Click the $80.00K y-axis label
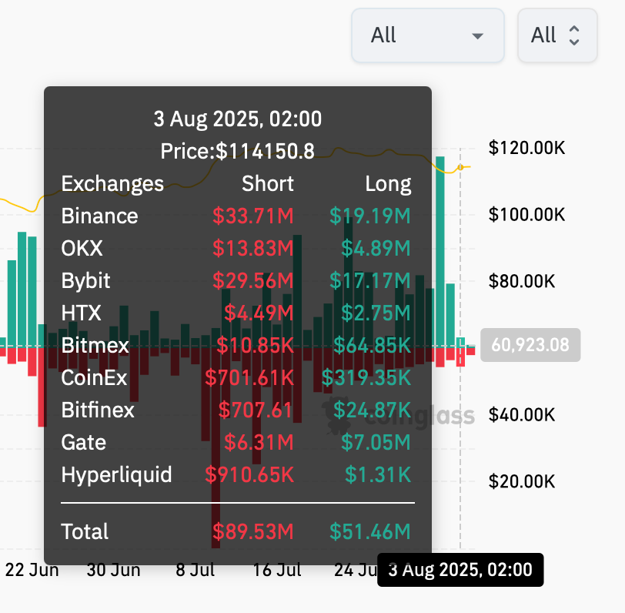This screenshot has width=625, height=613. pyautogui.click(x=521, y=281)
